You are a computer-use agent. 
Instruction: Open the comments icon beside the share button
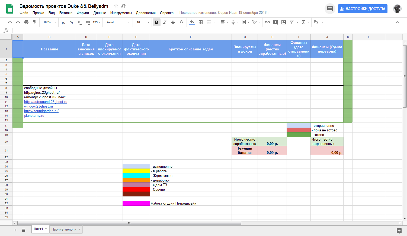coord(330,9)
